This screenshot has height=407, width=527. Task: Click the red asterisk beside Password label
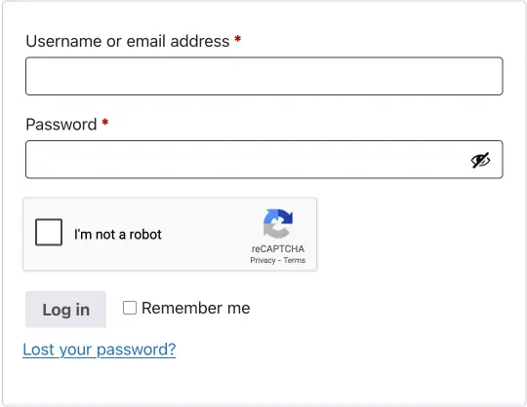(105, 123)
